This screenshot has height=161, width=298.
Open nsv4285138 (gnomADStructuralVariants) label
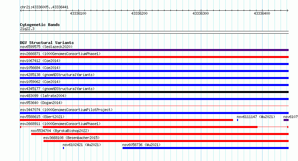coord(57,75)
